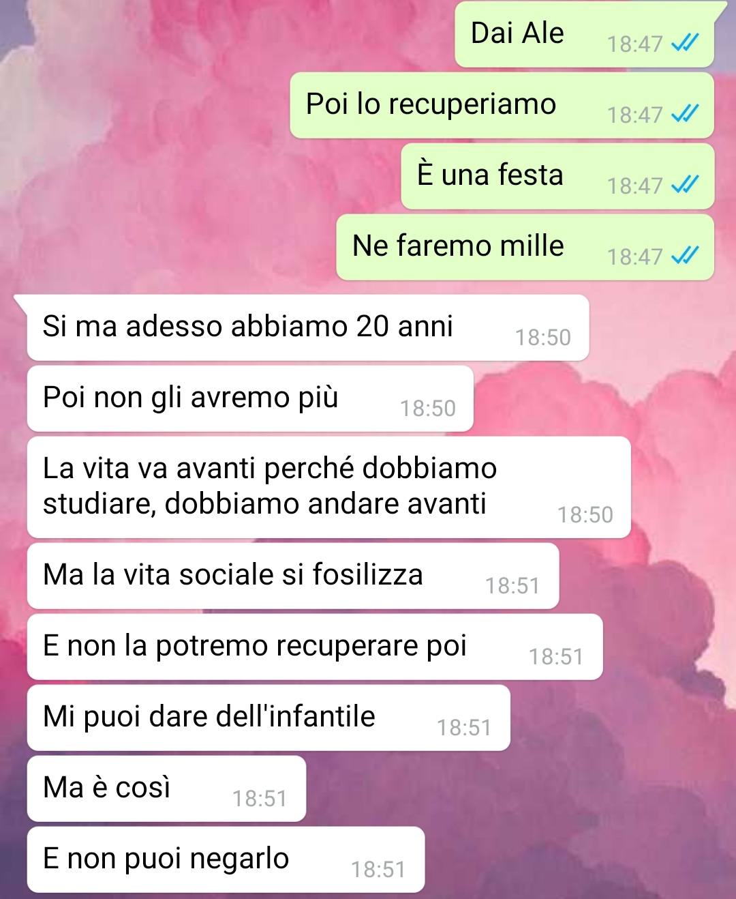The height and width of the screenshot is (899, 736).
Task: Tap the read receipt ticks on 'Poi lo recuperiamo'
Action: [x=685, y=114]
